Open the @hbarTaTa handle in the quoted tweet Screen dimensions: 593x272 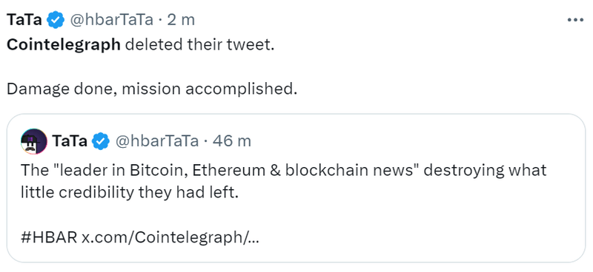(x=156, y=141)
